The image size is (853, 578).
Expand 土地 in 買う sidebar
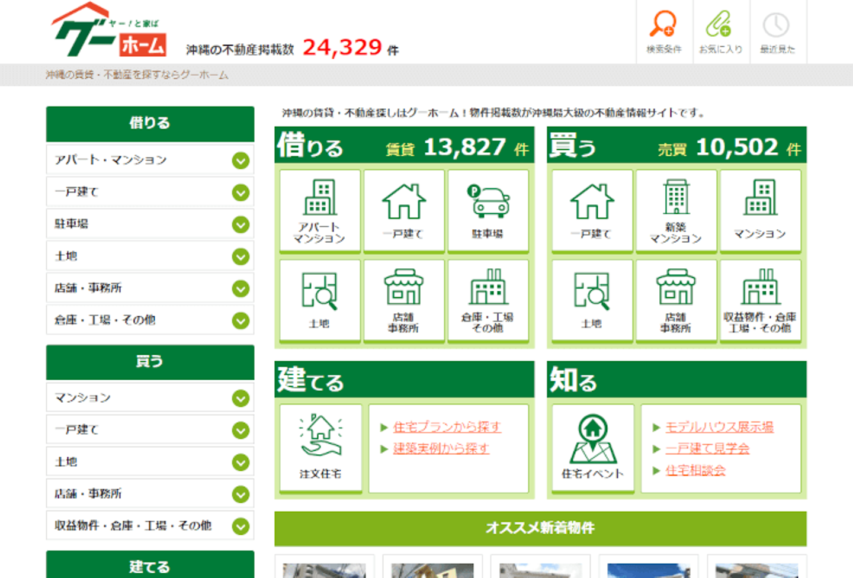pyautogui.click(x=150, y=461)
